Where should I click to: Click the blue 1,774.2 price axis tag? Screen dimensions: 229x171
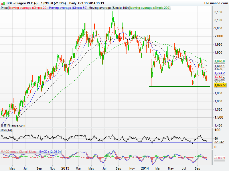point(220,73)
